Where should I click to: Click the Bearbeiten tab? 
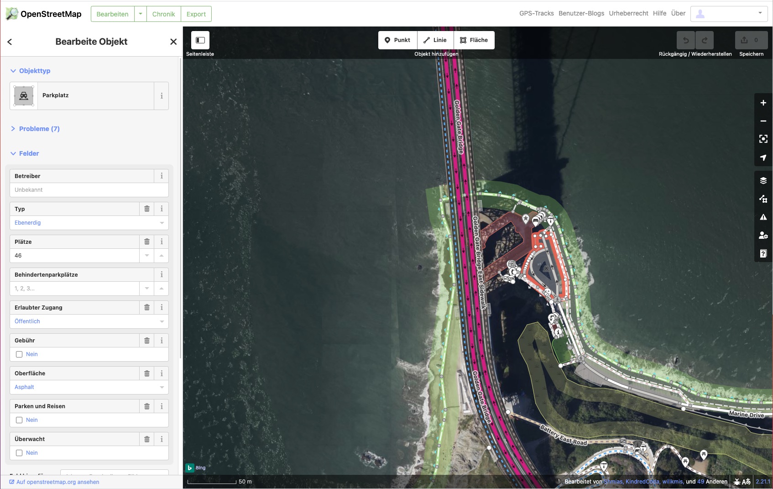point(113,14)
